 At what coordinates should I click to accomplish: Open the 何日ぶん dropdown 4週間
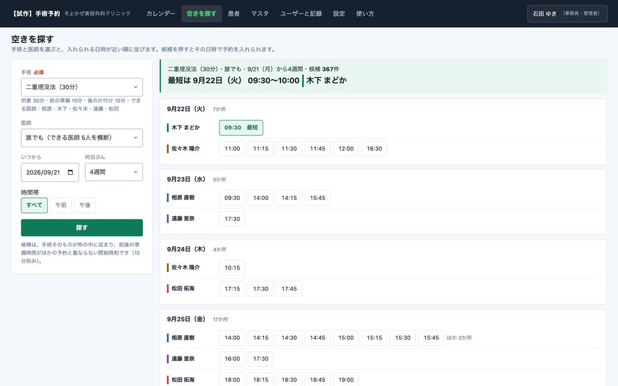point(114,172)
